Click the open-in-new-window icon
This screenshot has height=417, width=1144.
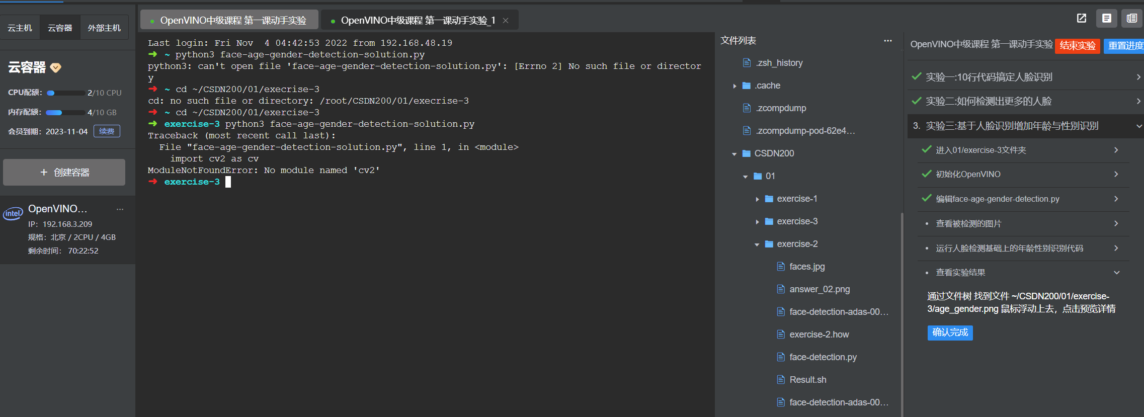tap(1081, 19)
